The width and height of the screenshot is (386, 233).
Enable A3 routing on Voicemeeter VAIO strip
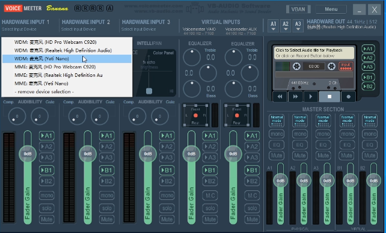coord(210,157)
